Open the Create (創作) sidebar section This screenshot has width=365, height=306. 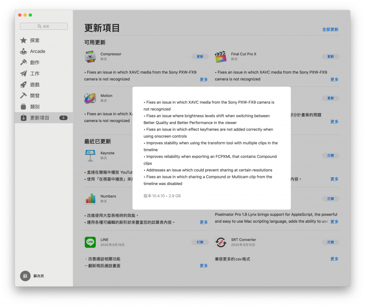coord(44,62)
